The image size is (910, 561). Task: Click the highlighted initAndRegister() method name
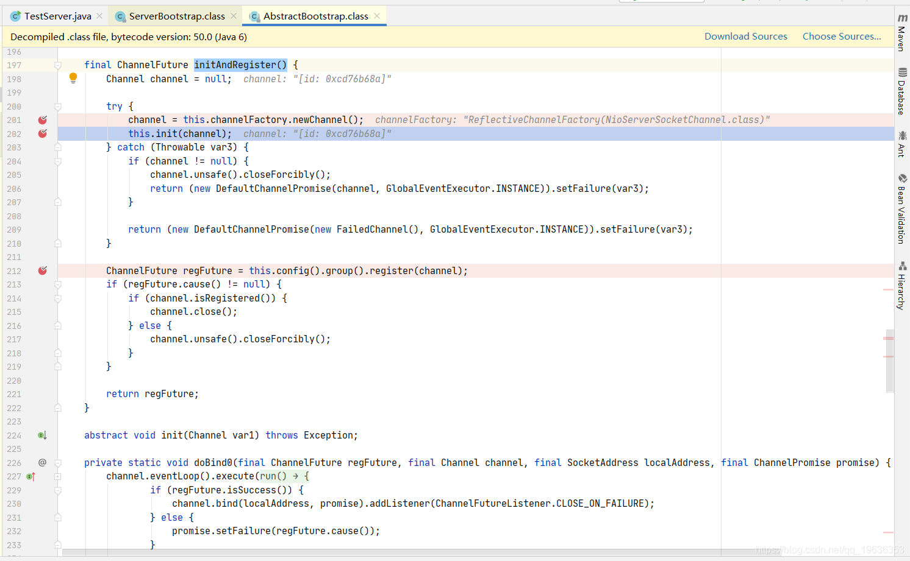click(240, 65)
